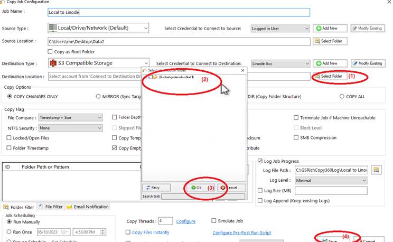
Task: Click Add New for destination credential
Action: click(x=330, y=63)
